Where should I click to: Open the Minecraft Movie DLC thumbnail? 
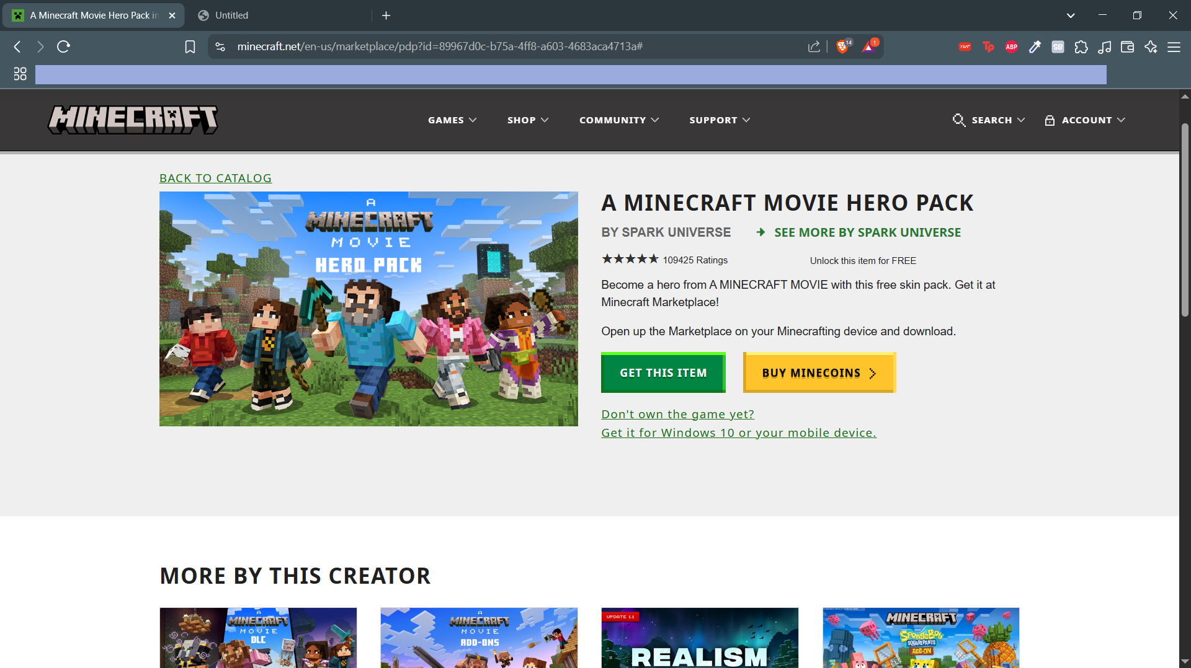(258, 638)
